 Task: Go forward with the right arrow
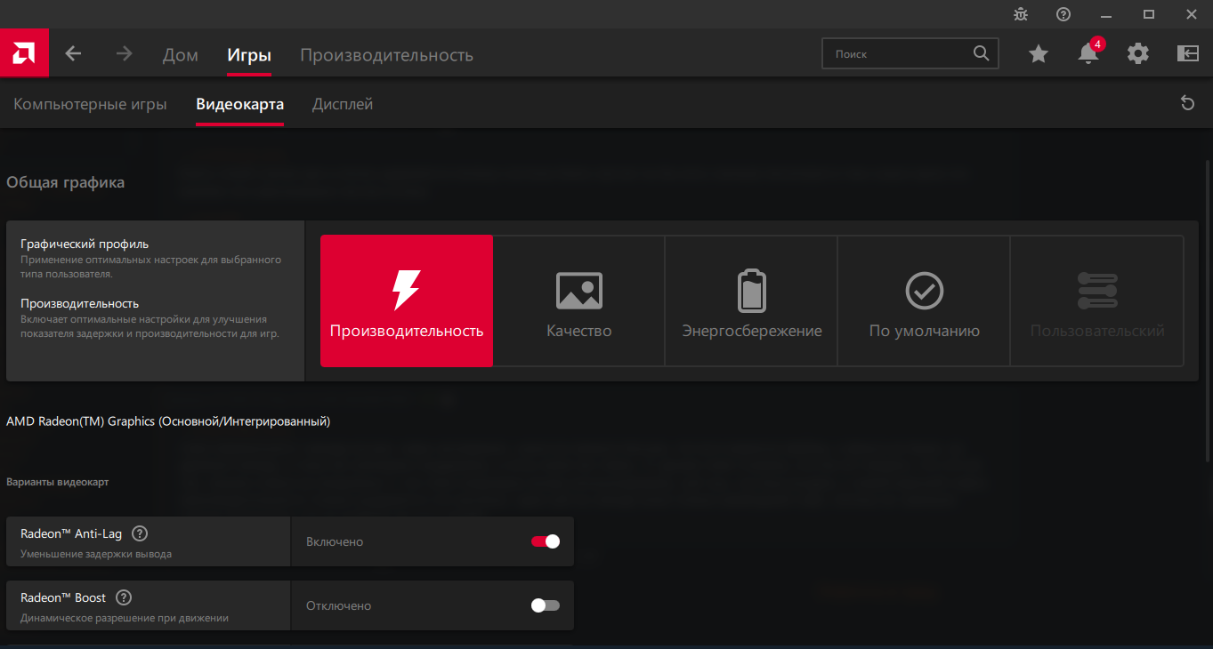pos(124,54)
